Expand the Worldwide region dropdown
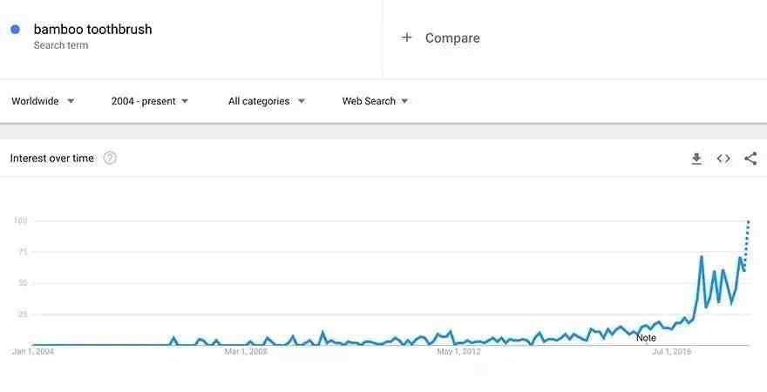This screenshot has width=767, height=392. point(43,101)
